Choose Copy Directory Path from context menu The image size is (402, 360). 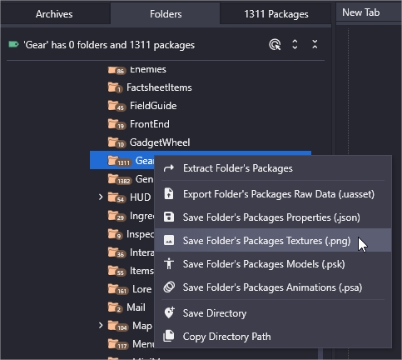[273, 337]
